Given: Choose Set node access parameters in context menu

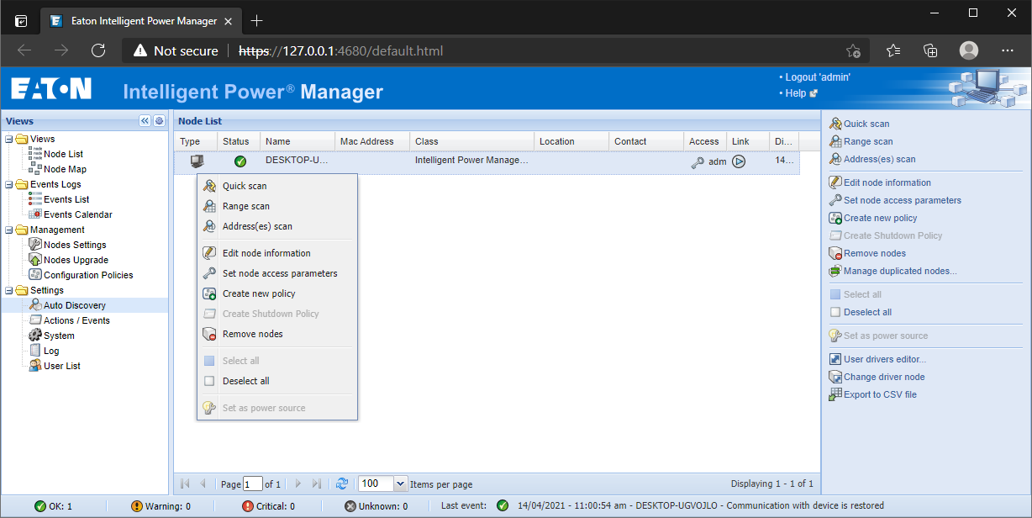Looking at the screenshot, I should [x=277, y=273].
